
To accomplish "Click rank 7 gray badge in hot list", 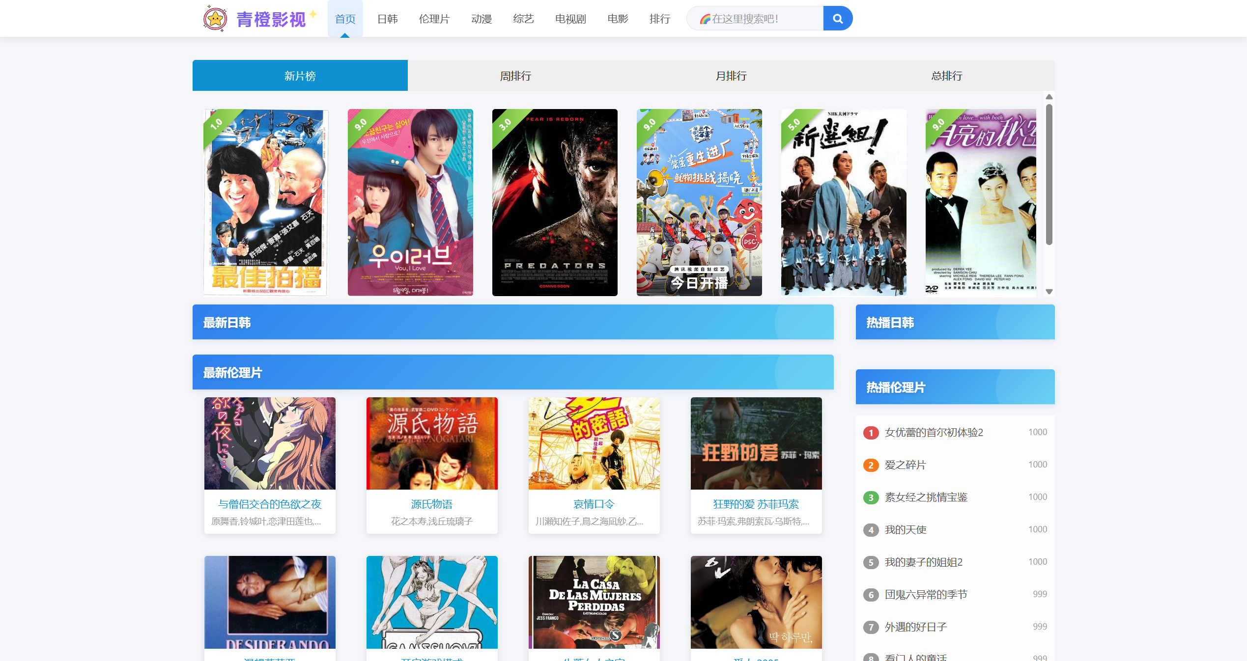I will point(871,627).
